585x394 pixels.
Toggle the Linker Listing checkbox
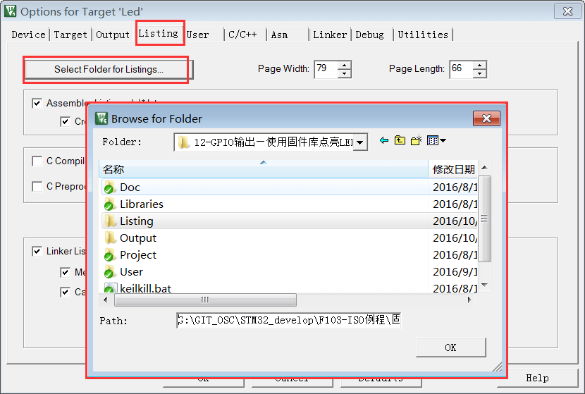point(37,252)
